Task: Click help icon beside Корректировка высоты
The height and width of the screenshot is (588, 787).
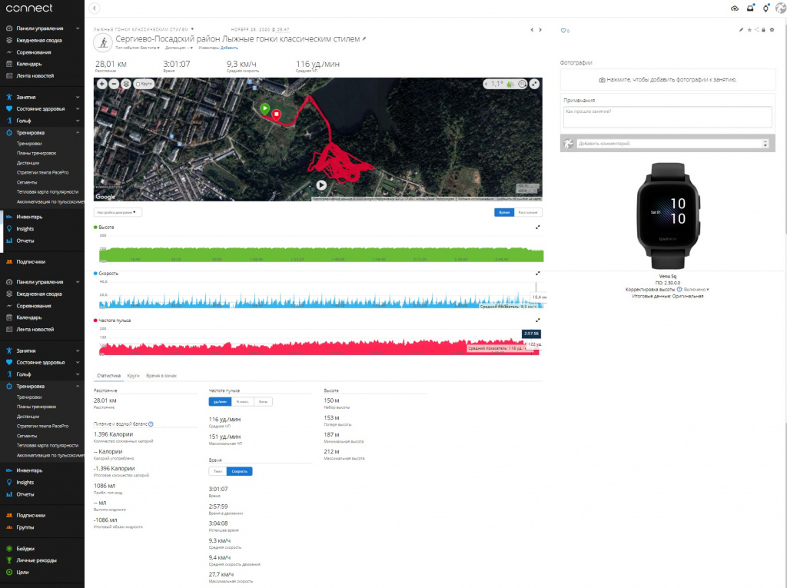Action: [679, 290]
